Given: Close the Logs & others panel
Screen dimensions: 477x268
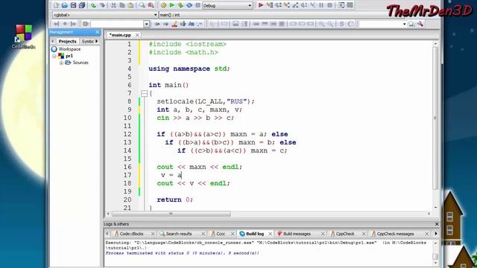Looking at the screenshot, I should pyautogui.click(x=437, y=224).
